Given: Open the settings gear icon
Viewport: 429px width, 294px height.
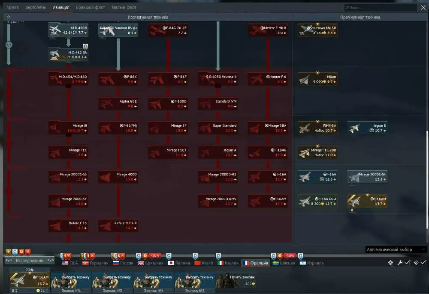Looking at the screenshot, I should (390, 263).
